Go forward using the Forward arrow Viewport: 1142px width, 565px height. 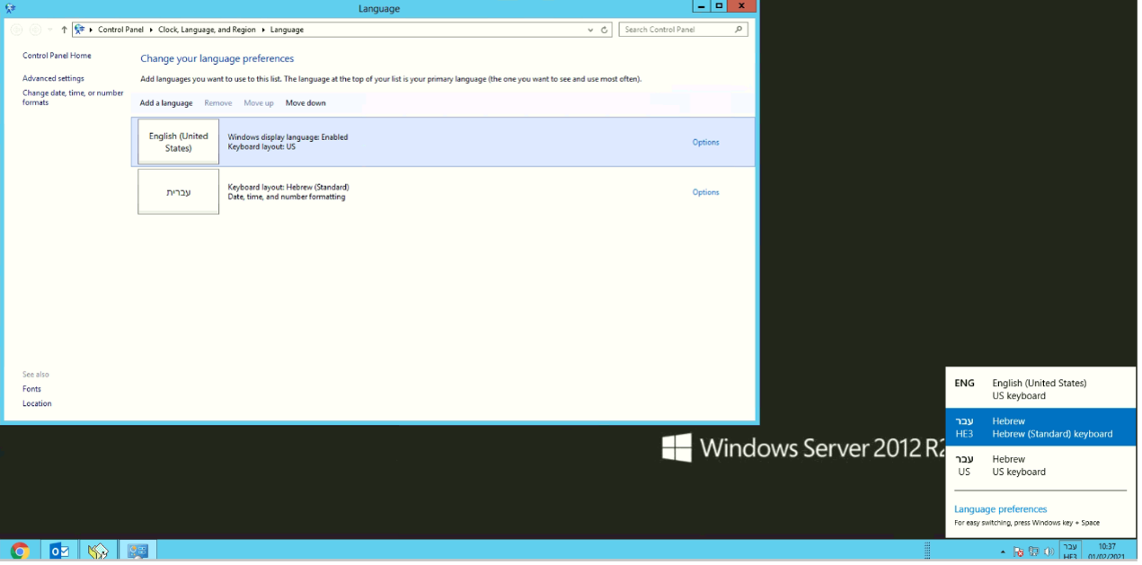point(35,30)
